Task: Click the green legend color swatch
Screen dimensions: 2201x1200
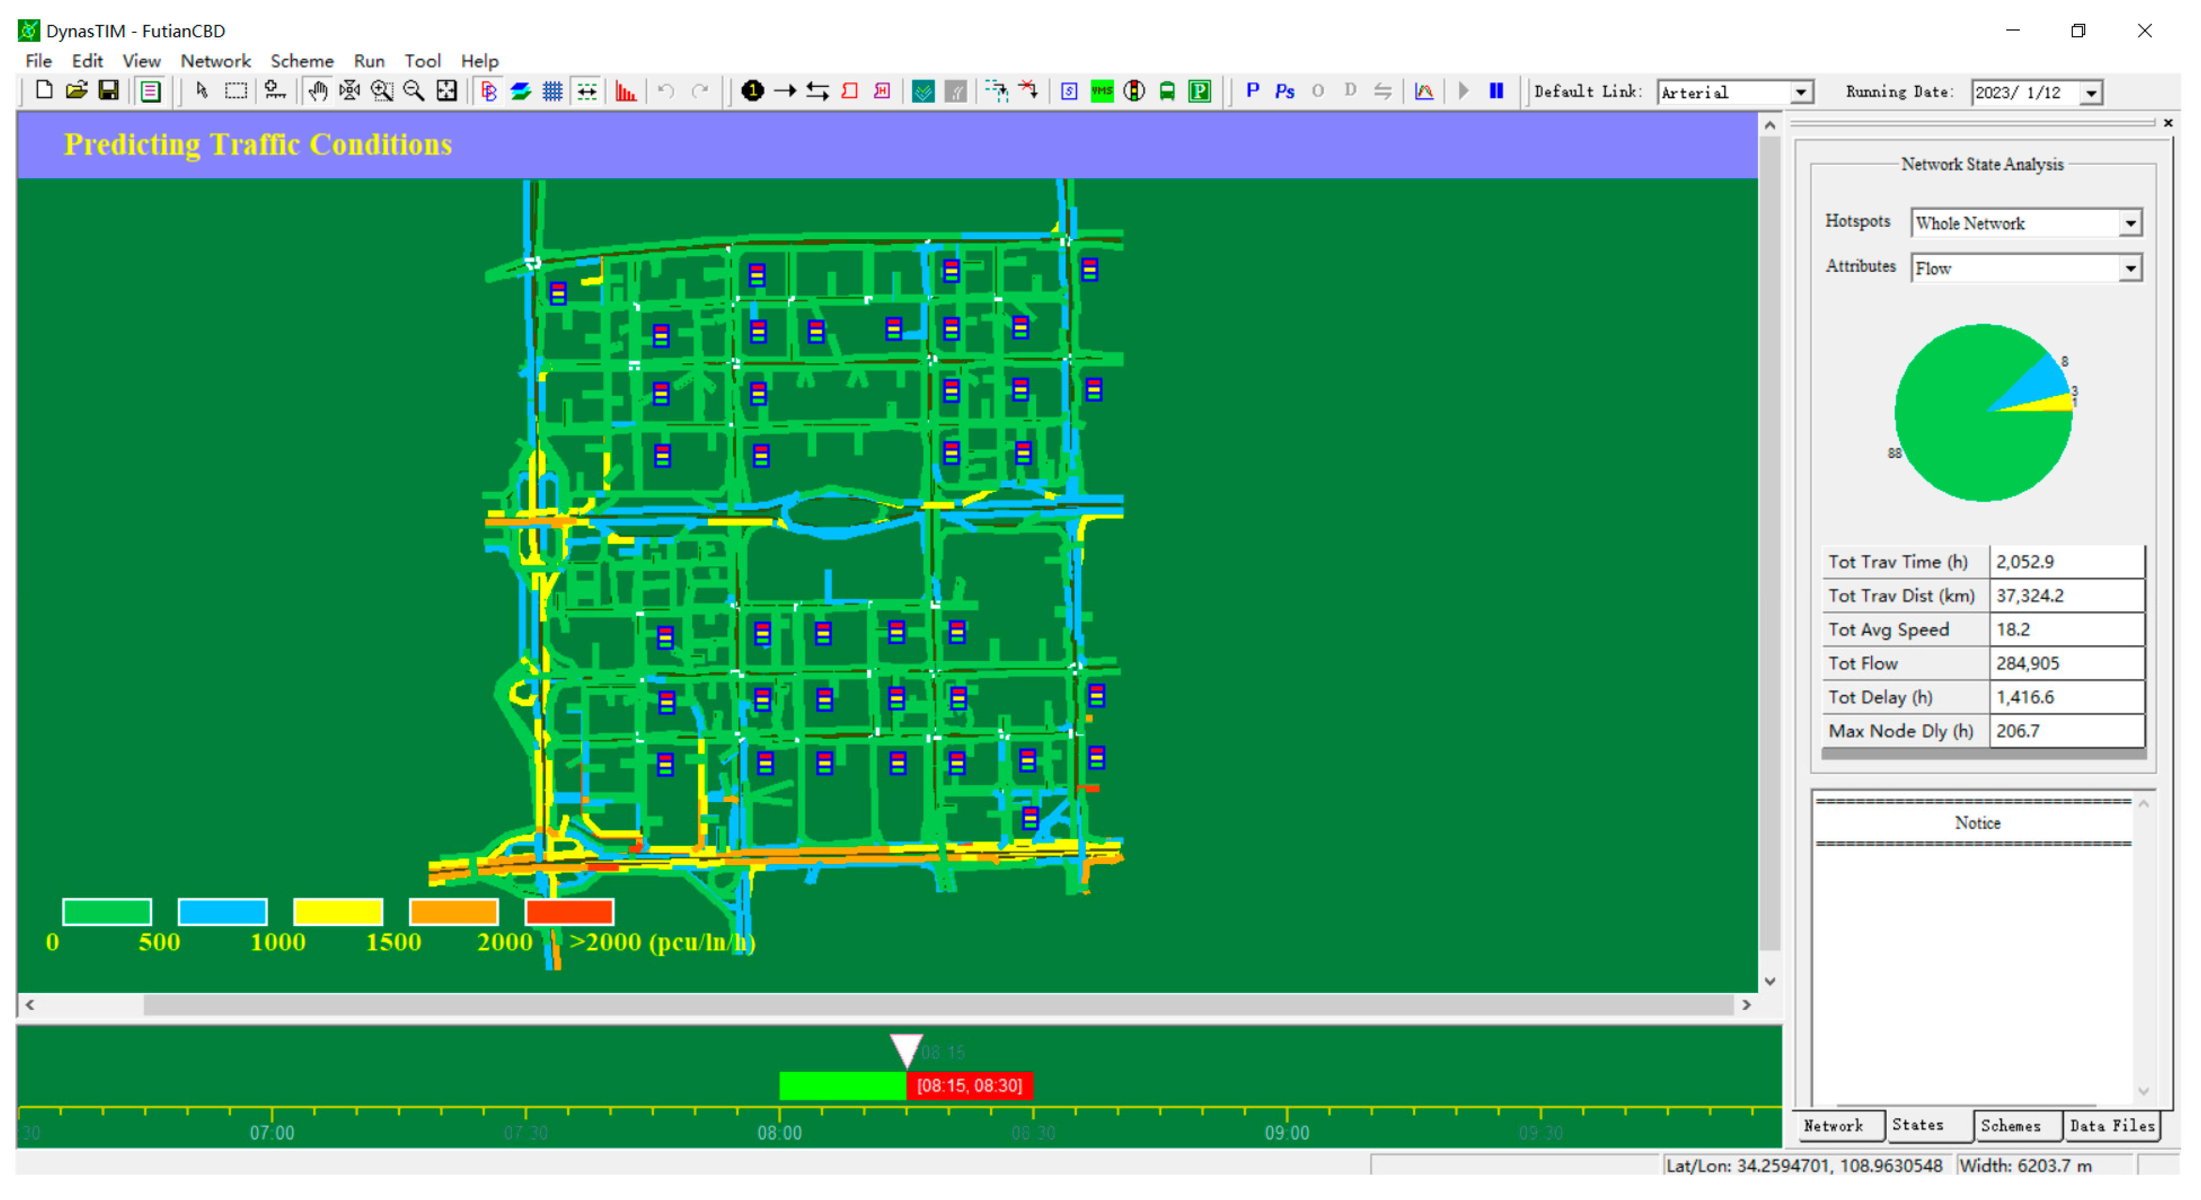Action: tap(108, 911)
